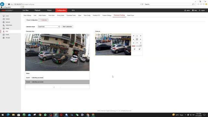Open Privacy Mask tab
208x117 pixels.
60,15
